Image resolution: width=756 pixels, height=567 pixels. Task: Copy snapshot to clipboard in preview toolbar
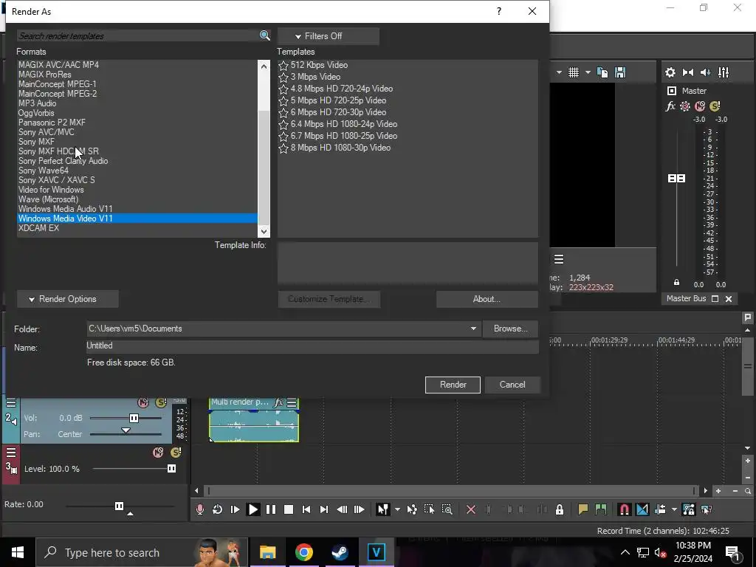click(x=602, y=72)
